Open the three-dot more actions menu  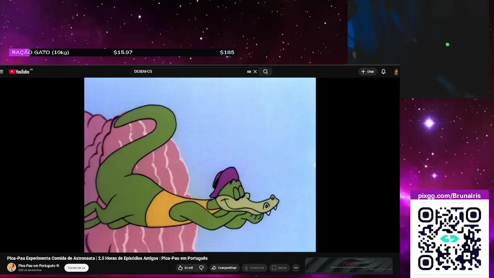pyautogui.click(x=296, y=268)
